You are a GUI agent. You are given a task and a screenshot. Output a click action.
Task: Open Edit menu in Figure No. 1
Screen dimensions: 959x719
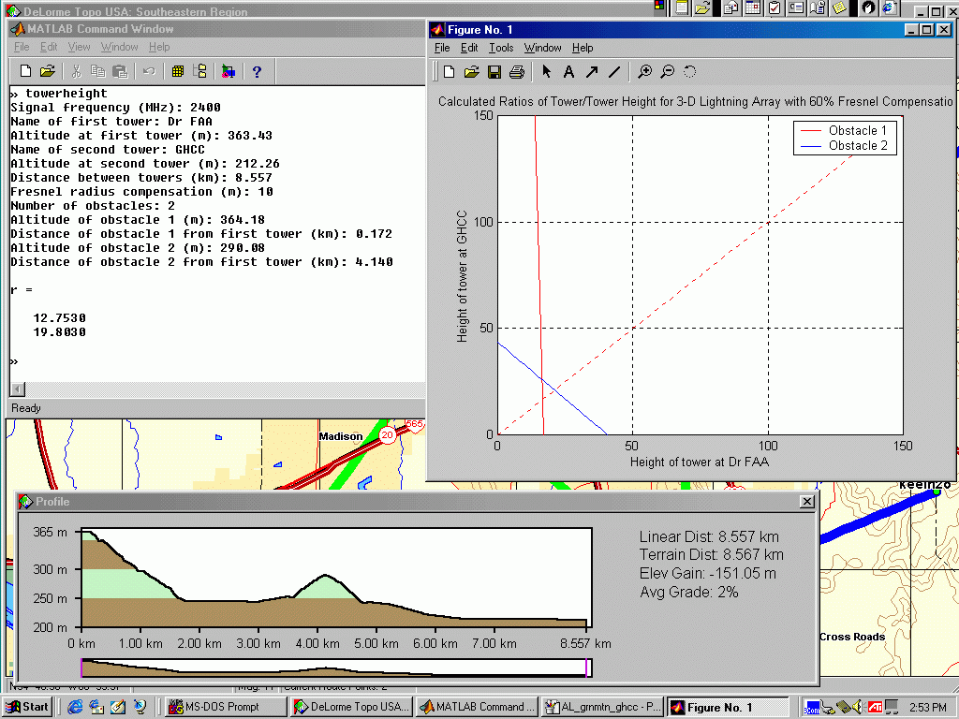pos(469,48)
